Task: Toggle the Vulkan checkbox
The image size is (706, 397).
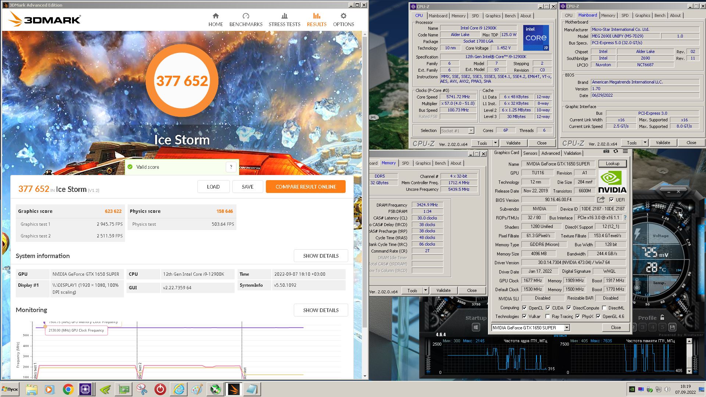Action: 524,316
